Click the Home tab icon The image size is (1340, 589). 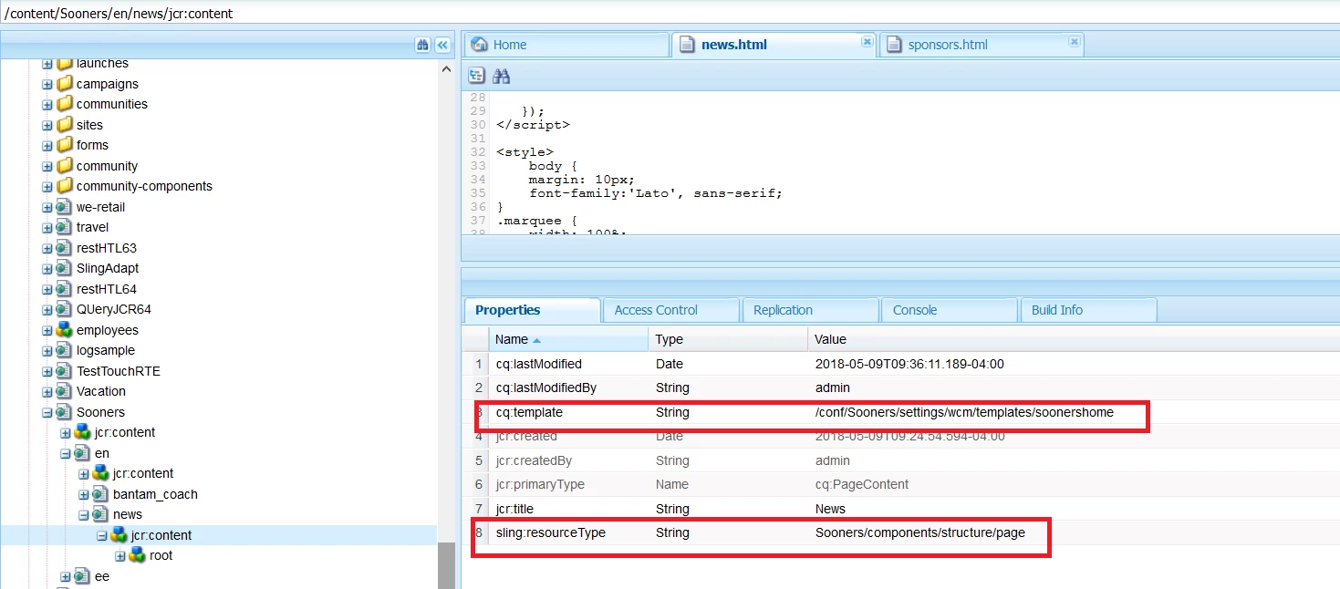pyautogui.click(x=479, y=45)
